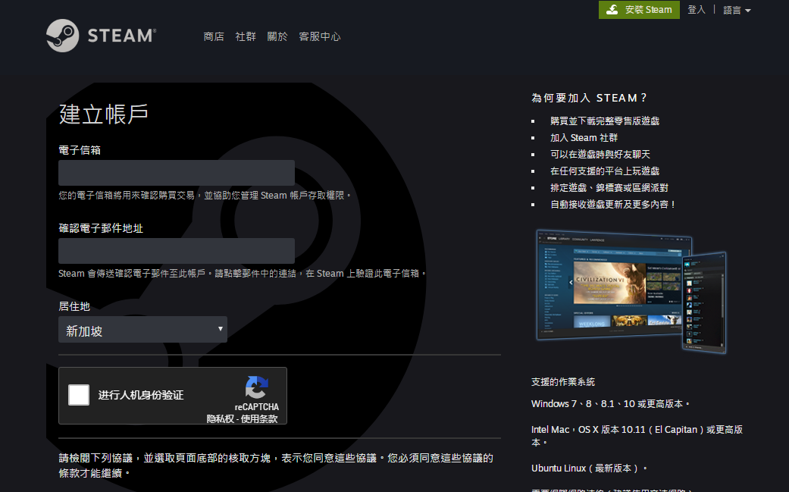
Task: Click the text 可以在遊戲時與好友聊天
Action: point(600,154)
